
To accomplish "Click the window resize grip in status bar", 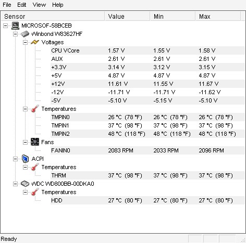I will [x=243, y=240].
